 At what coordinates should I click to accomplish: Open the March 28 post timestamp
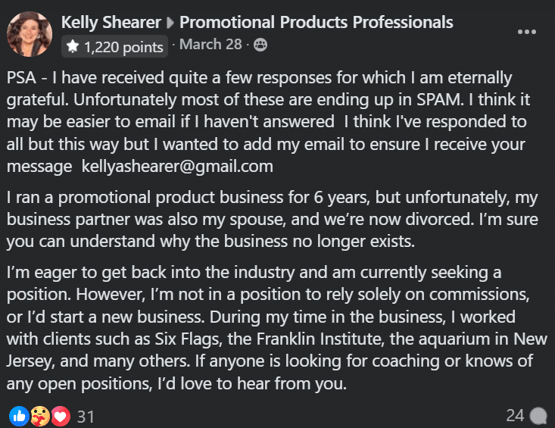click(210, 44)
